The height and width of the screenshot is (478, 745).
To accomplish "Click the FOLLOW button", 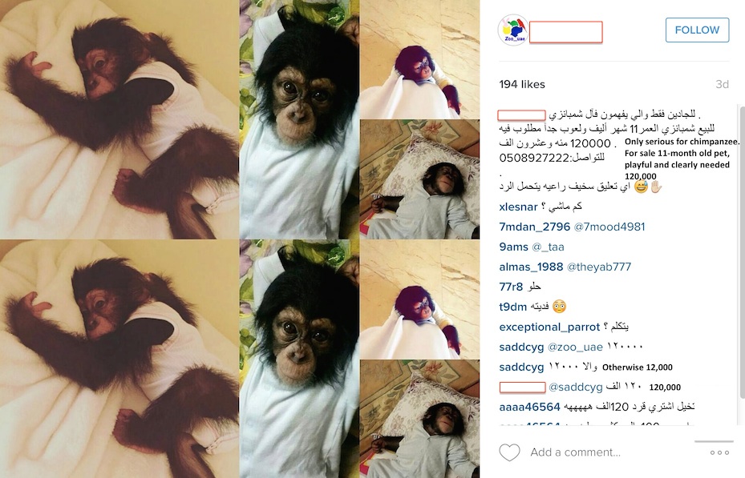I will 697,30.
